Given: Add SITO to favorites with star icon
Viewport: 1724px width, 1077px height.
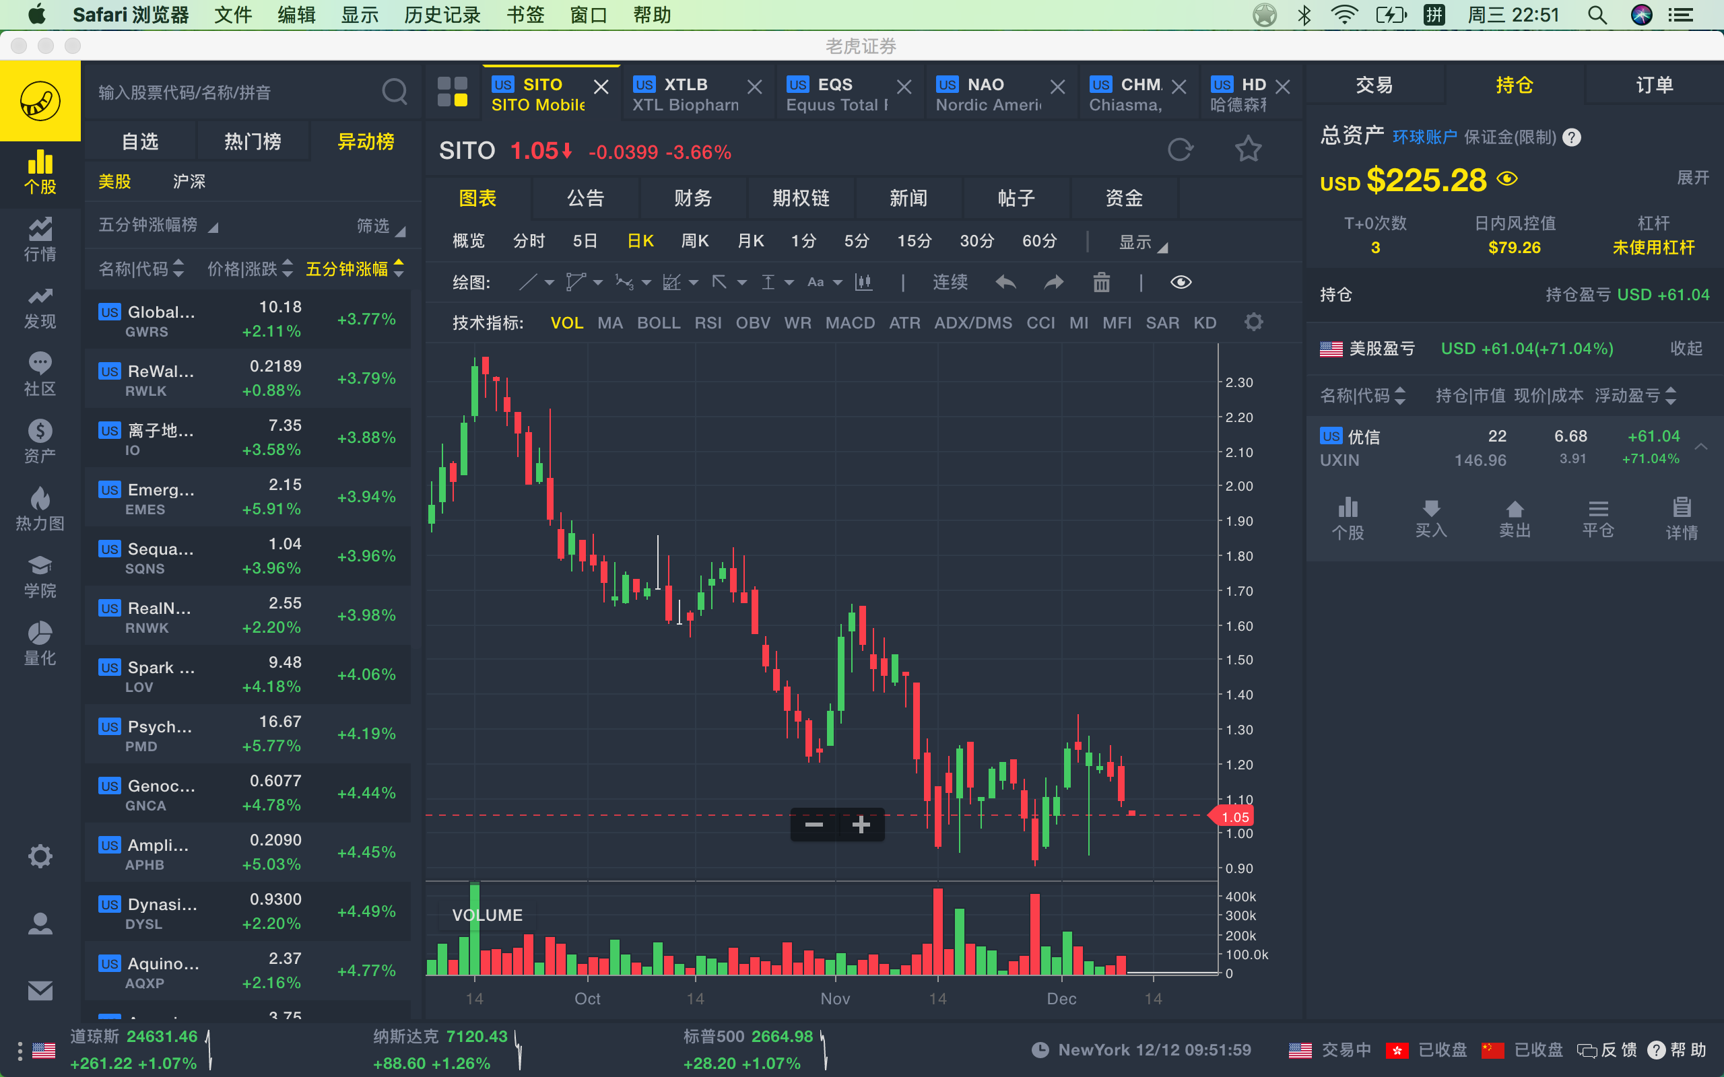Looking at the screenshot, I should click(1248, 149).
